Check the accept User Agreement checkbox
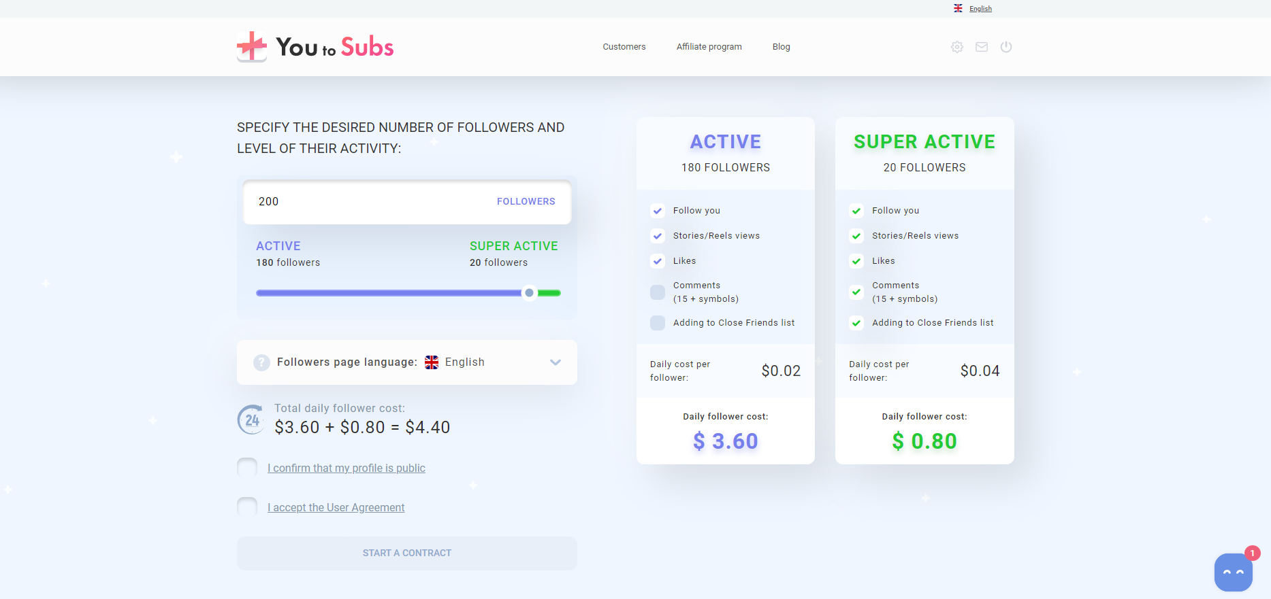 [x=247, y=507]
